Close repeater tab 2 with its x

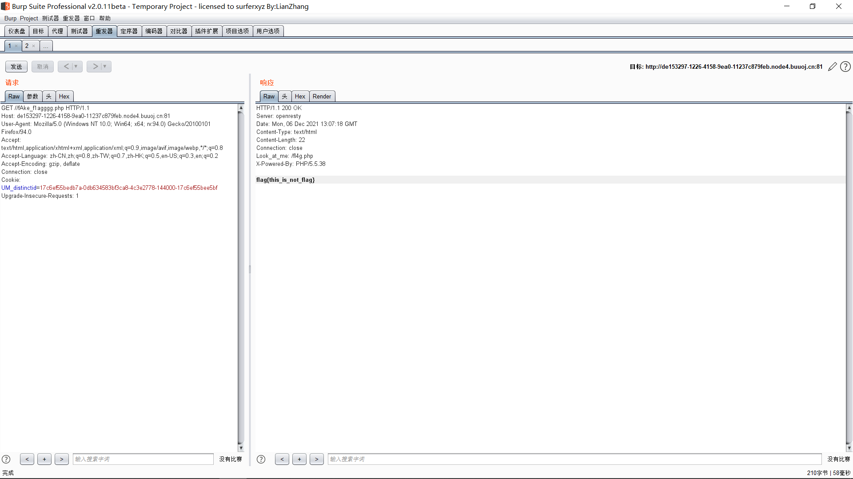pyautogui.click(x=33, y=46)
